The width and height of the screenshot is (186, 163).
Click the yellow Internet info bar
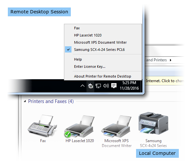(x=165, y=81)
